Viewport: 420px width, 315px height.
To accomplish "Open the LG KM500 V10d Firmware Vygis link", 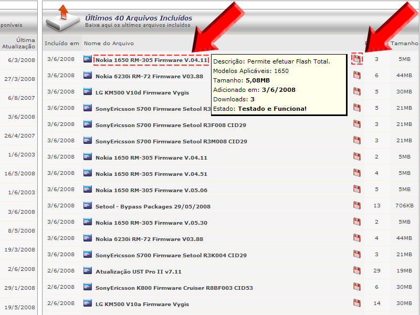I will click(142, 93).
